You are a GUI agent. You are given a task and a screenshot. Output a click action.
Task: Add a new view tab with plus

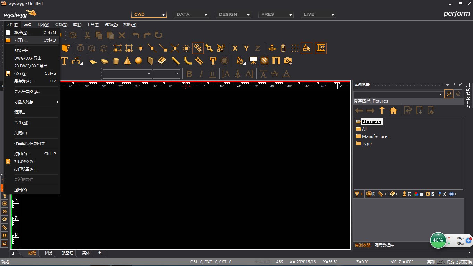(100, 253)
